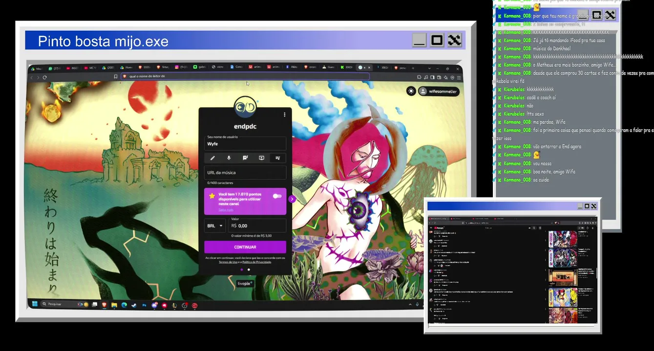The image size is (654, 351).
Task: Switch to the 'MC V' browser tab
Action: coord(90,67)
